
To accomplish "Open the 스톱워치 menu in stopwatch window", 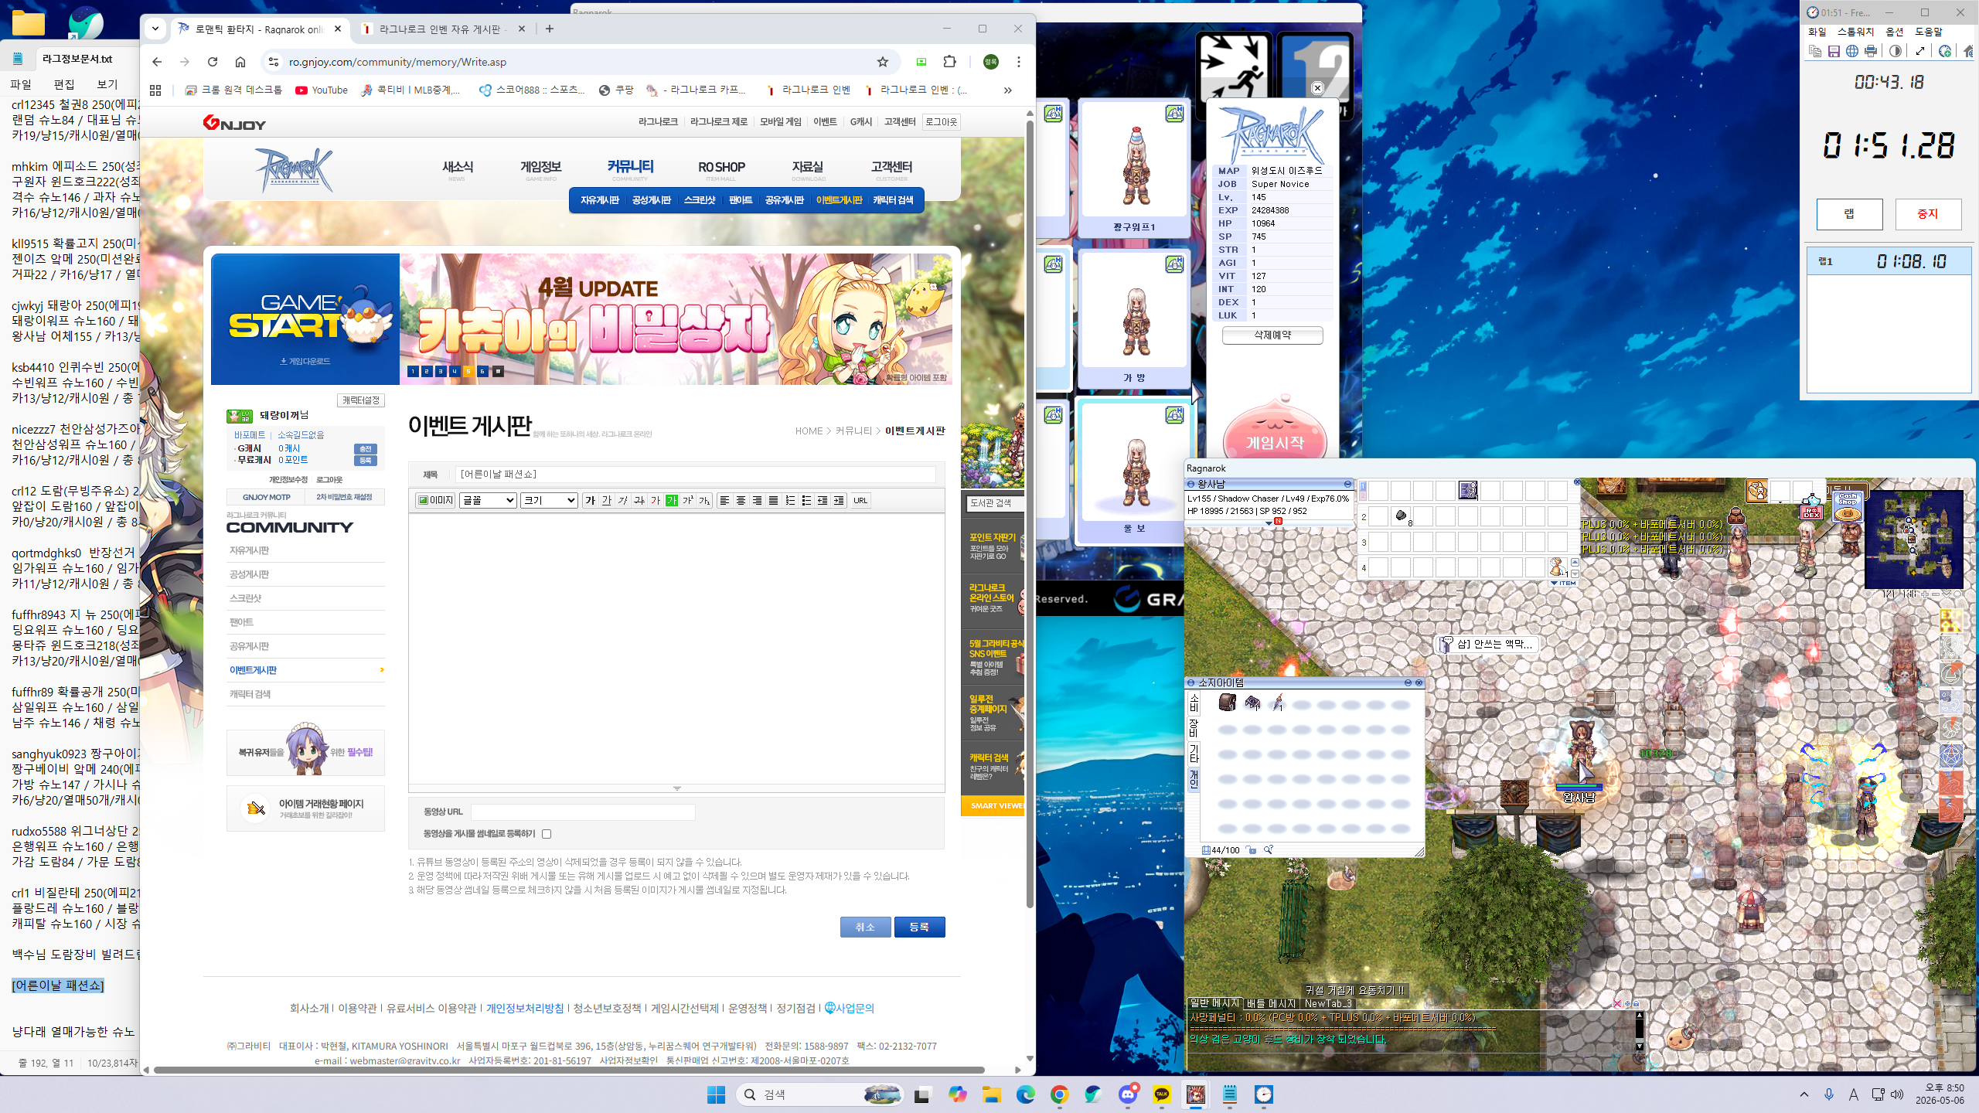I will [1855, 32].
